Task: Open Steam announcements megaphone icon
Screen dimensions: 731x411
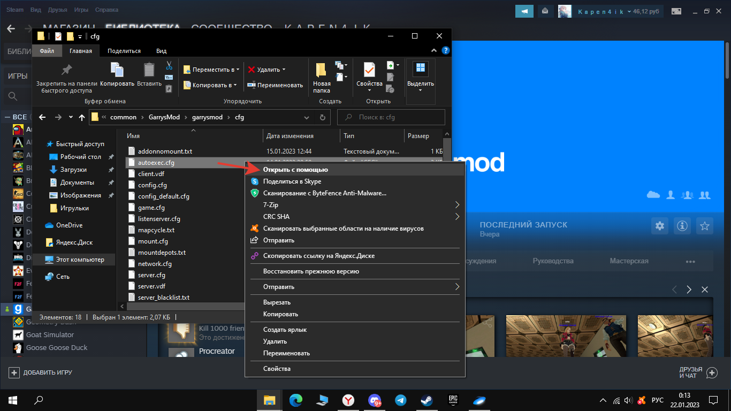Action: (525, 11)
